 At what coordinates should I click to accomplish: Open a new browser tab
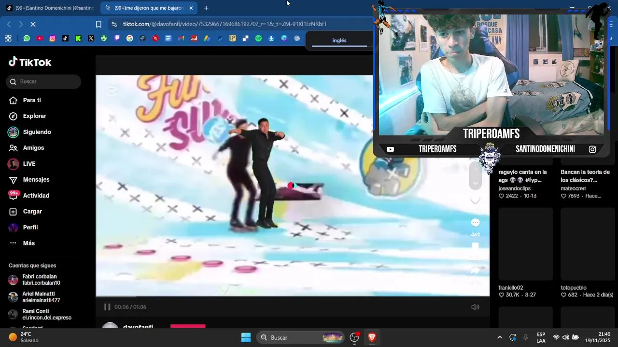click(x=206, y=8)
